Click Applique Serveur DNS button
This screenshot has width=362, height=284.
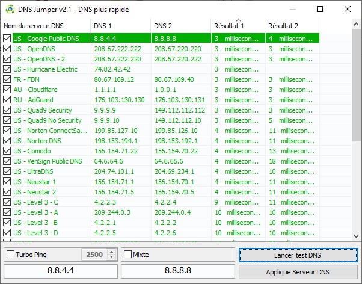(x=297, y=272)
